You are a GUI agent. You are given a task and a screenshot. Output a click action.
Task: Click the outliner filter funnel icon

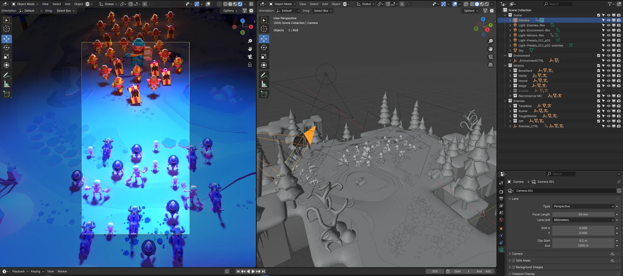(x=610, y=4)
